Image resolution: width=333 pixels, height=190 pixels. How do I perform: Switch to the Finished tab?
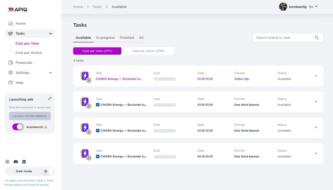pos(127,37)
